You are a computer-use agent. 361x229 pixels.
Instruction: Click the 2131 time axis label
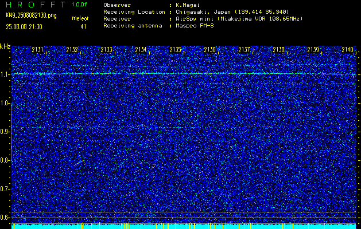pos(37,50)
